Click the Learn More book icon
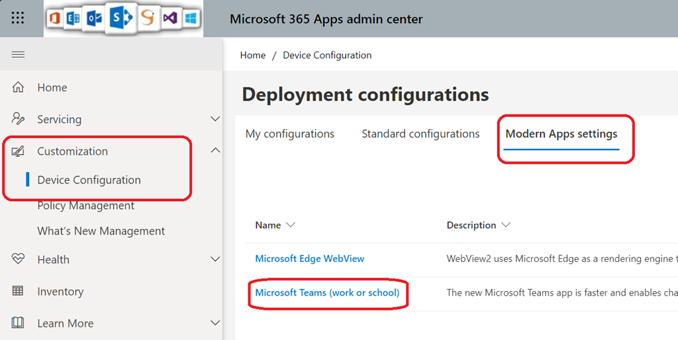This screenshot has width=678, height=340. pos(18,323)
